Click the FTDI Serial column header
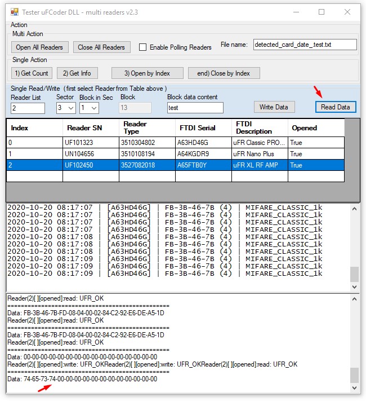 pyautogui.click(x=203, y=128)
